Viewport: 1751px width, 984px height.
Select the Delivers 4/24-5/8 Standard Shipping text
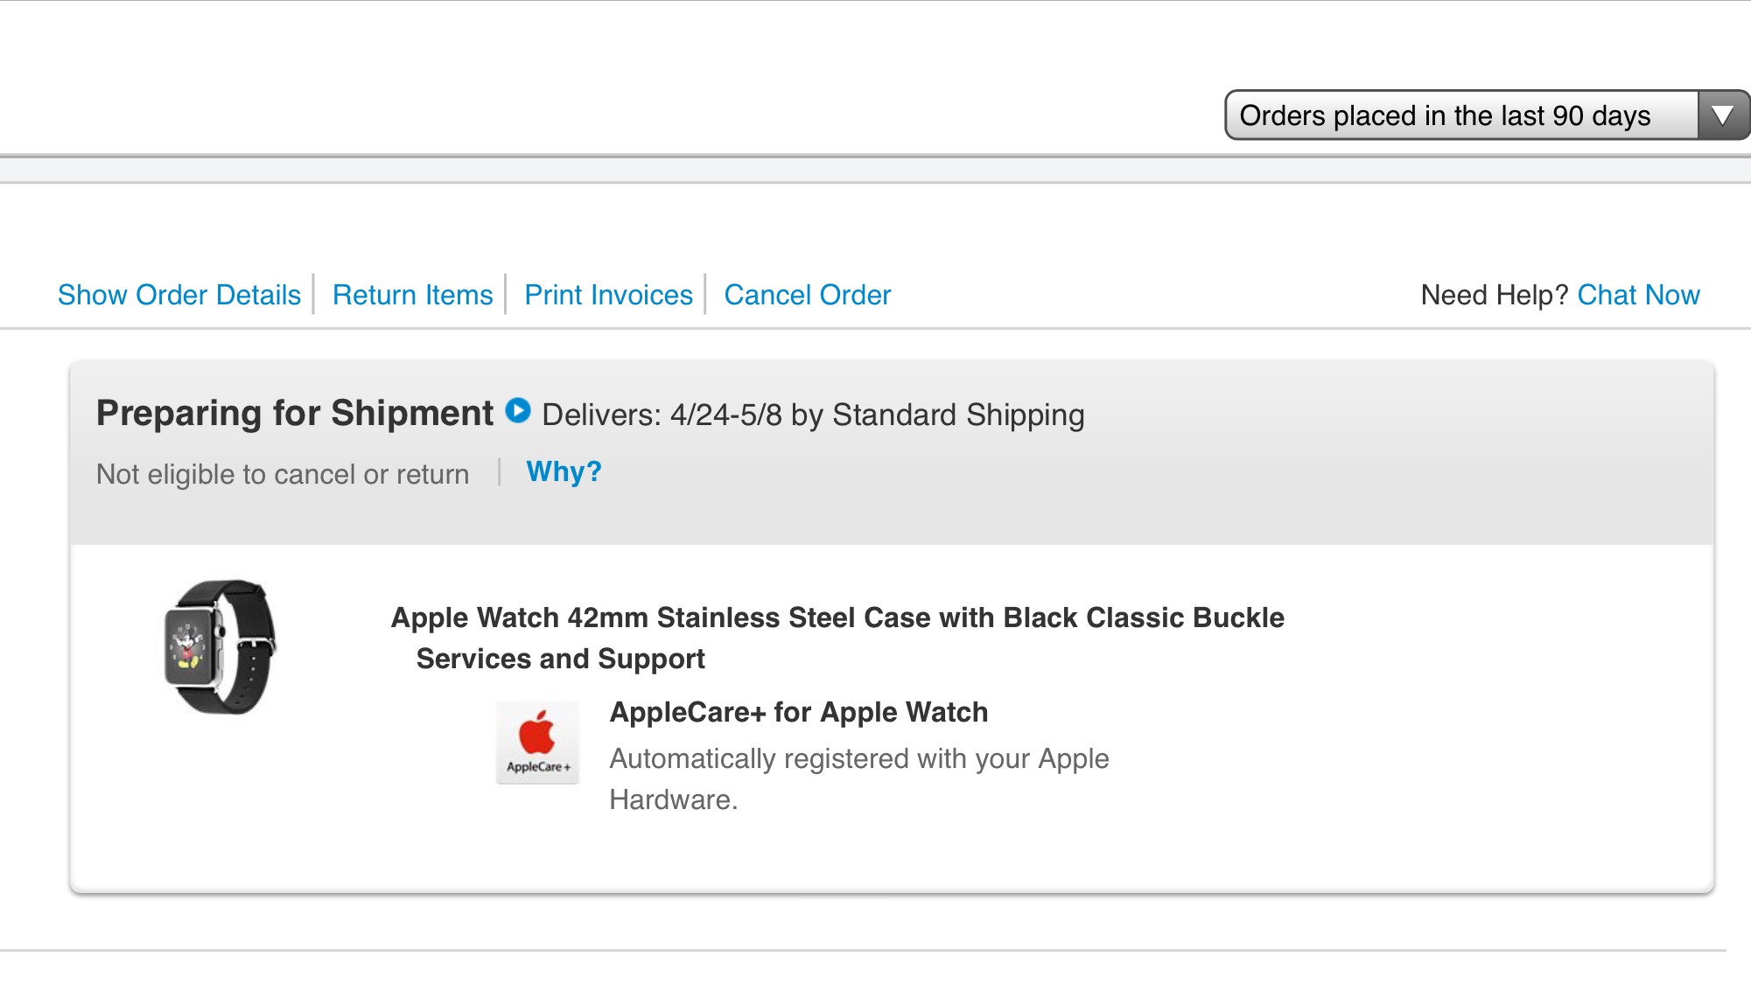[813, 415]
